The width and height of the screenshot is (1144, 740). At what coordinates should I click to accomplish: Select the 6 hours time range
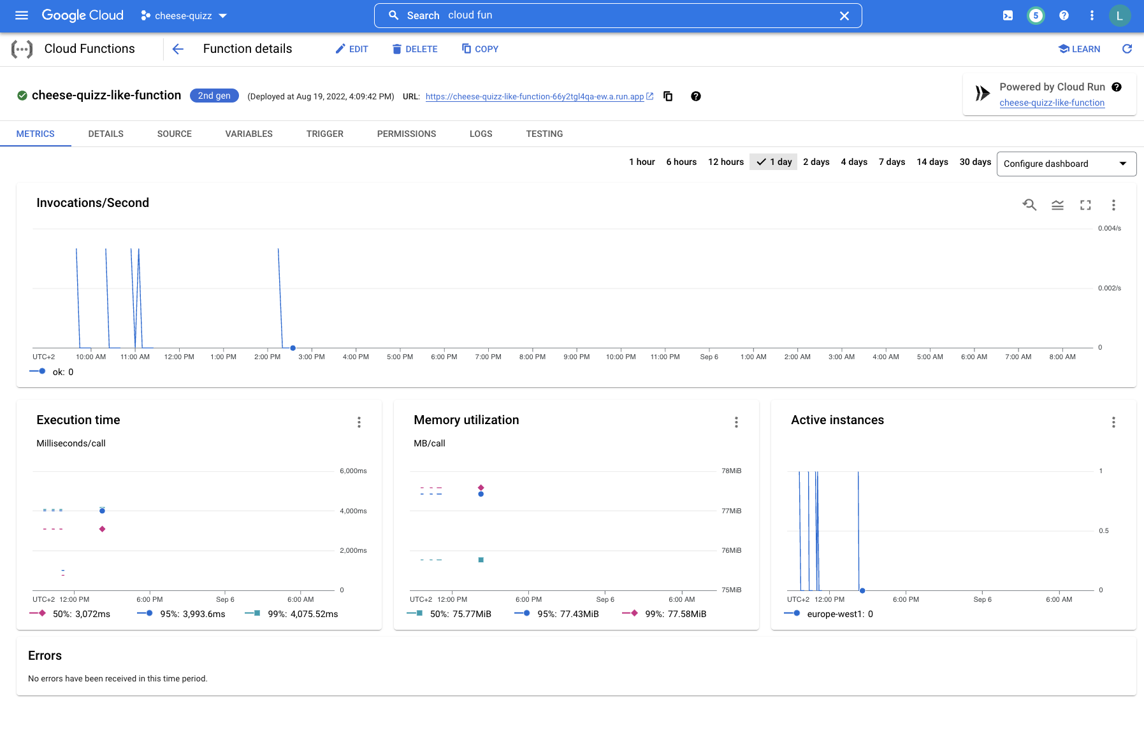point(681,162)
